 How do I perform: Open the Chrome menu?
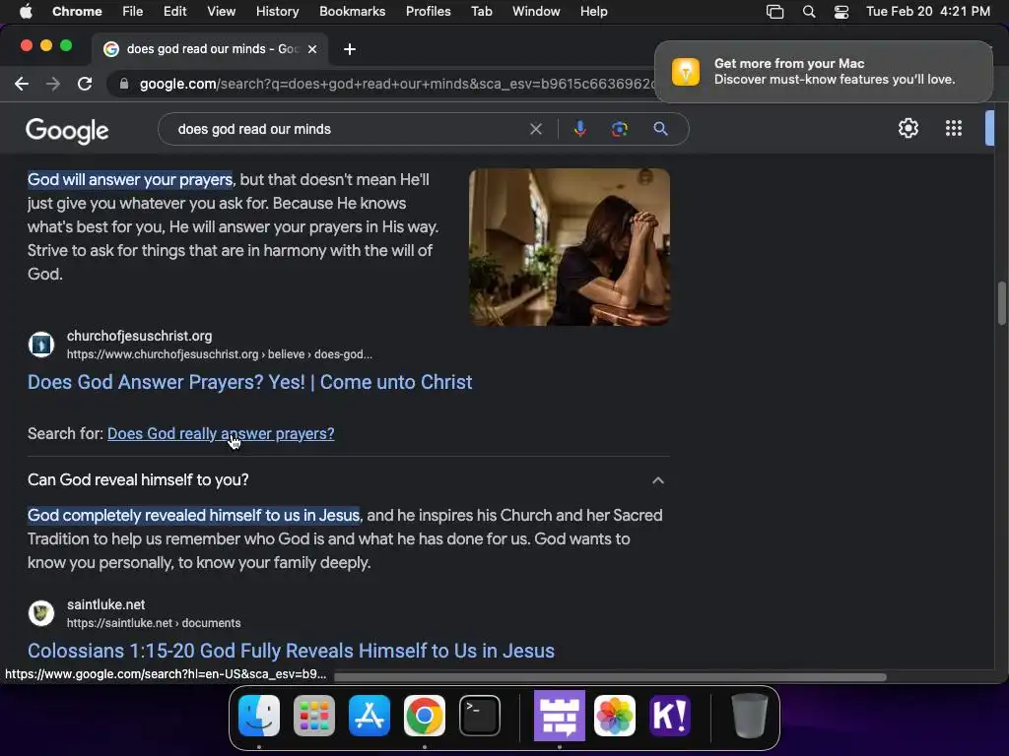[77, 11]
